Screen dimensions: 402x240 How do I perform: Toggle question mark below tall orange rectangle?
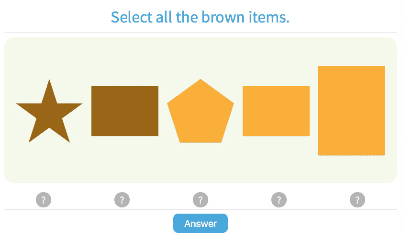357,200
